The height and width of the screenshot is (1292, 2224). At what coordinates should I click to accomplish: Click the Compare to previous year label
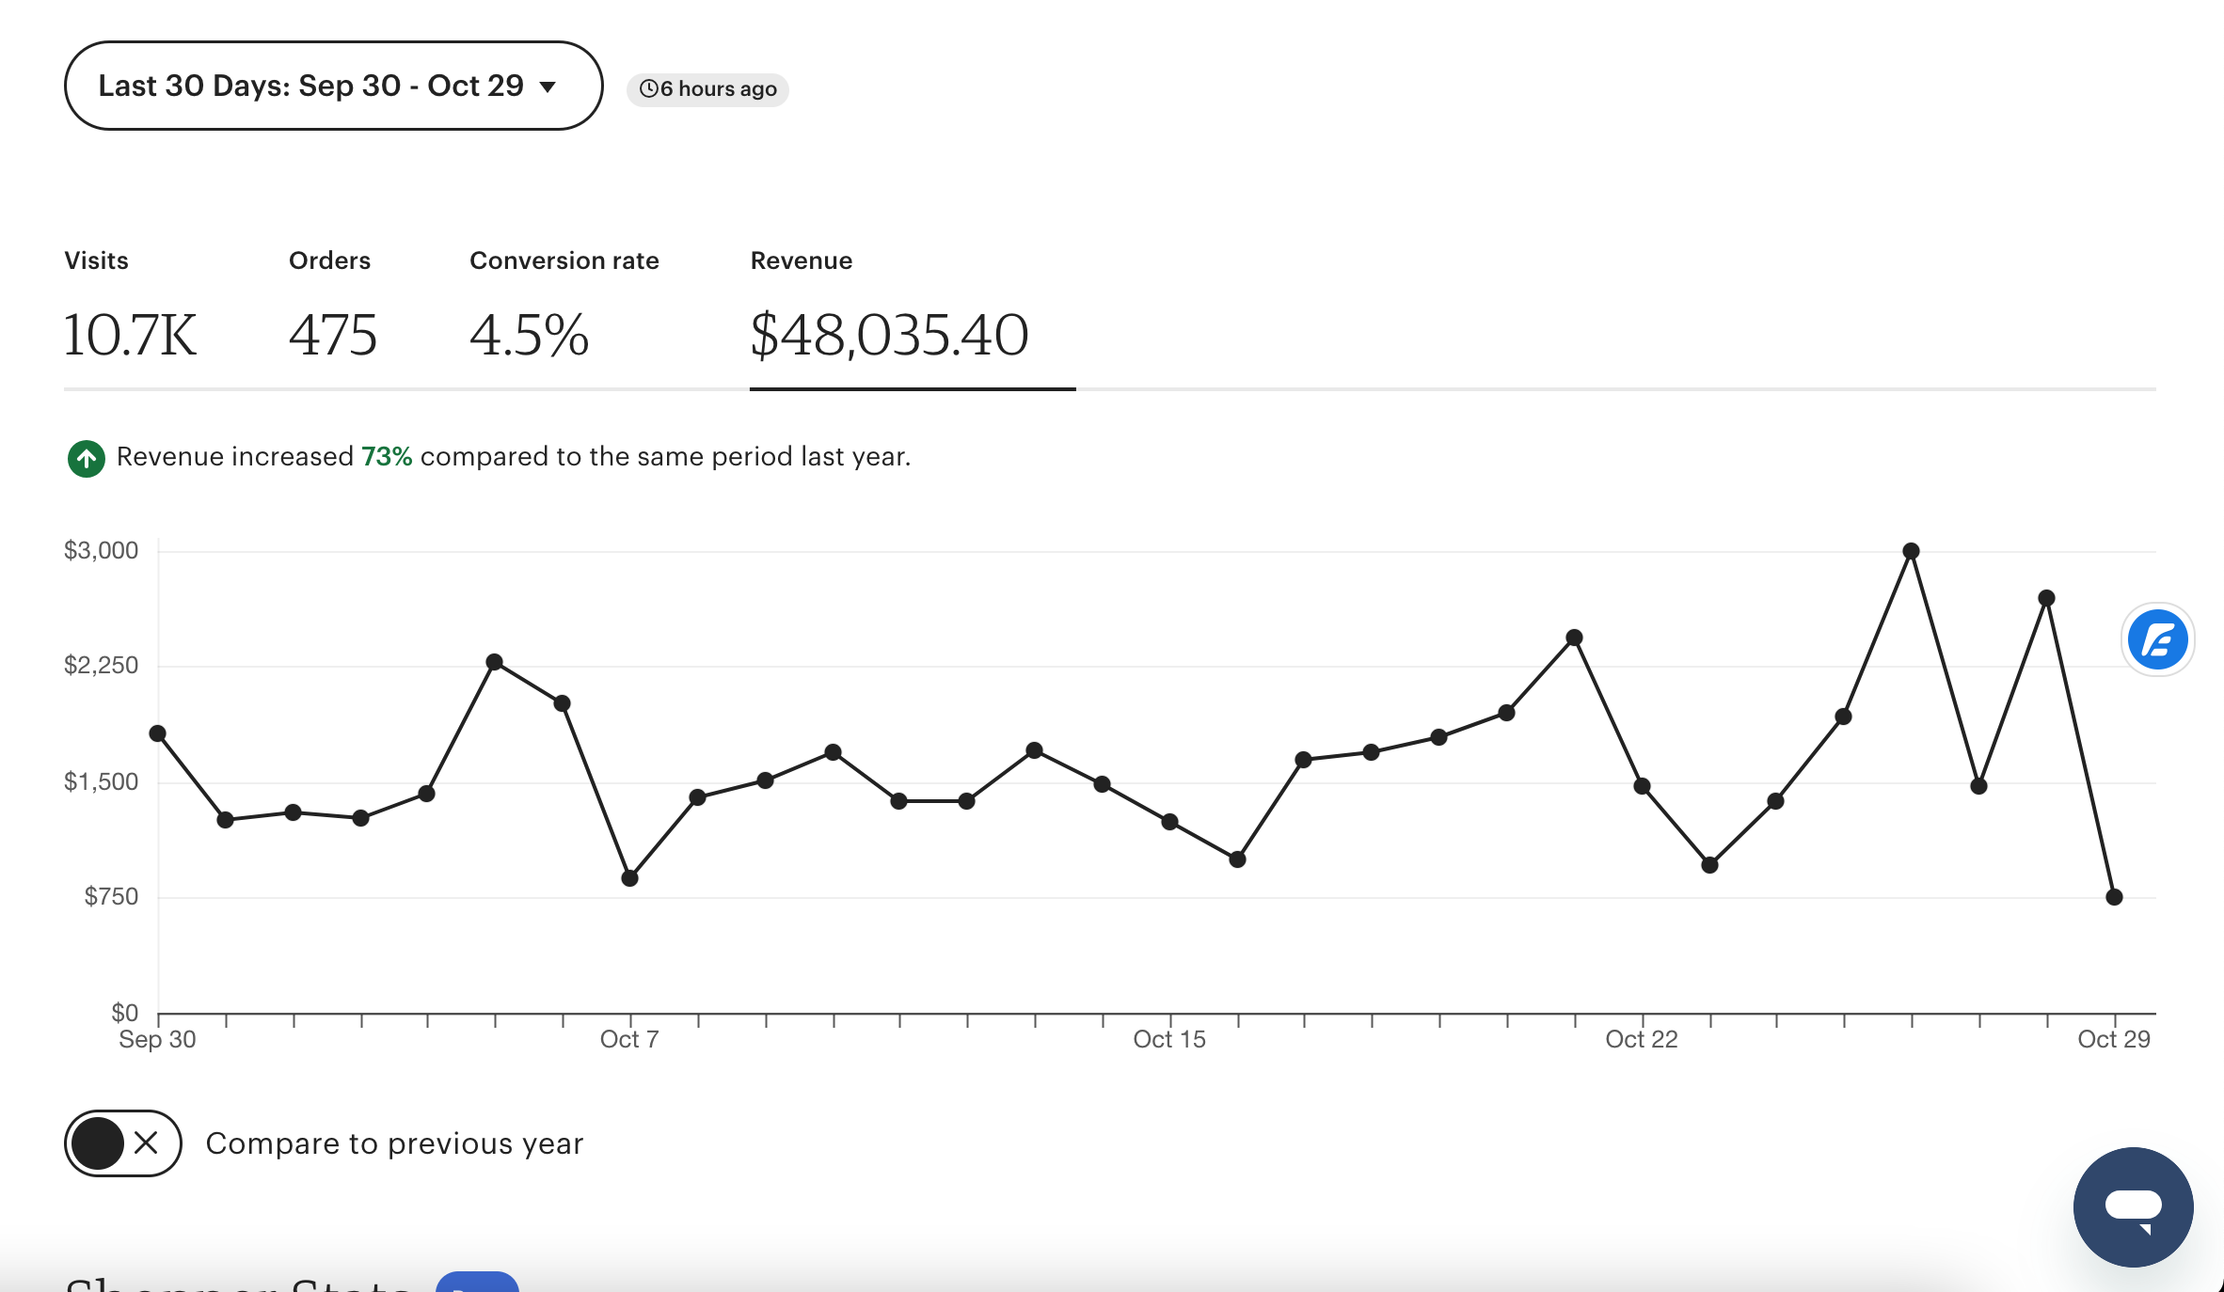(x=394, y=1143)
